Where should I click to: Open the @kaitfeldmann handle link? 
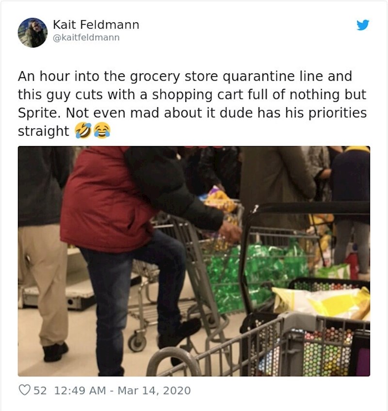(86, 38)
